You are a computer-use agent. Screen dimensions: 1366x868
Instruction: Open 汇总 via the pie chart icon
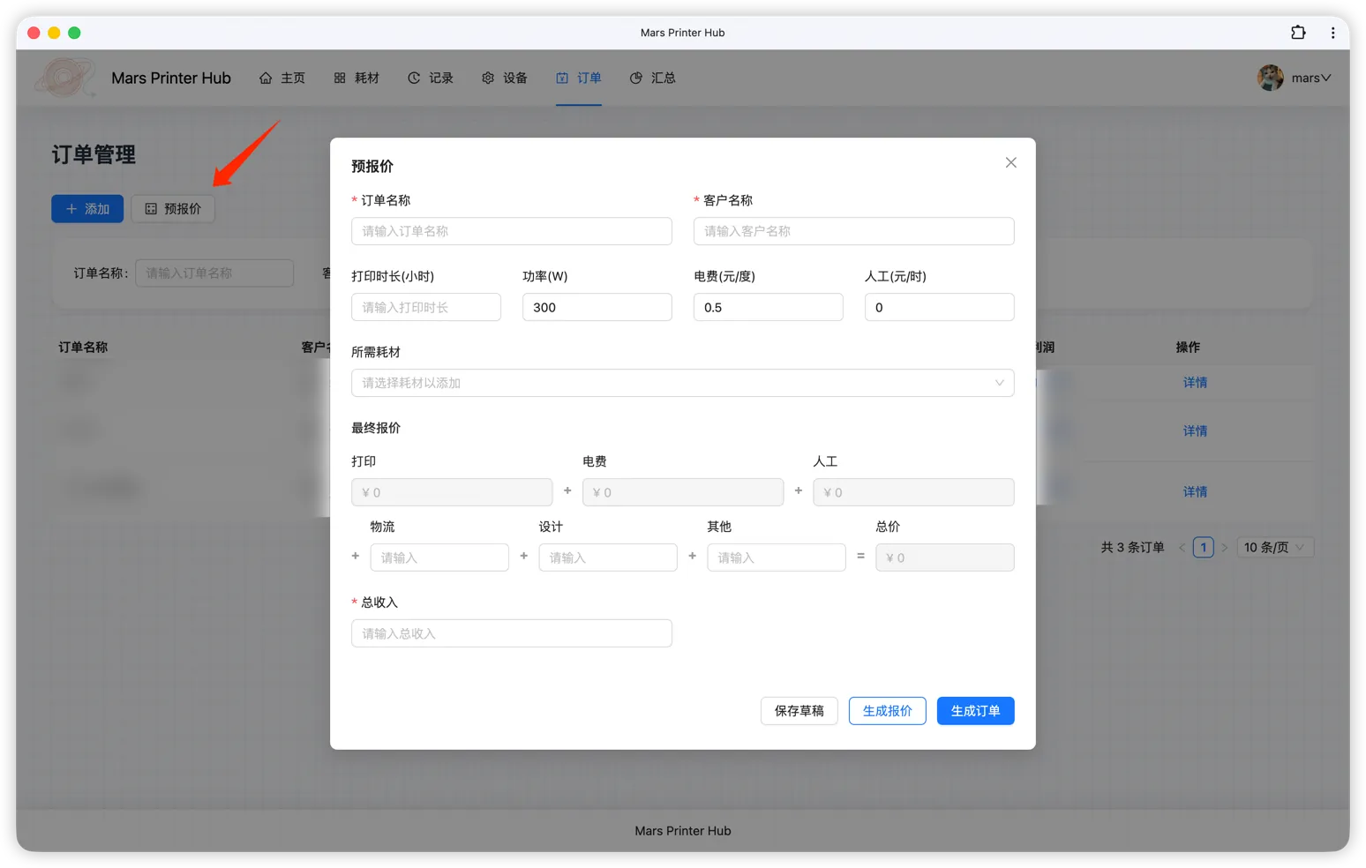click(x=636, y=78)
